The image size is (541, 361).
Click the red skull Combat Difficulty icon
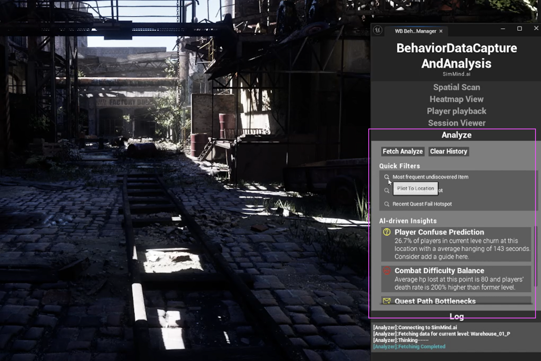click(387, 271)
